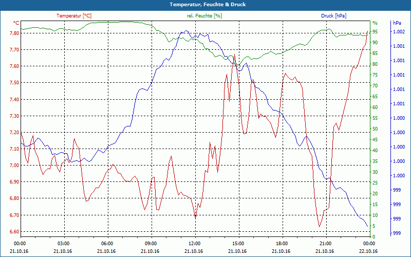Click the '6,90' temperature axis value

(x=15, y=182)
